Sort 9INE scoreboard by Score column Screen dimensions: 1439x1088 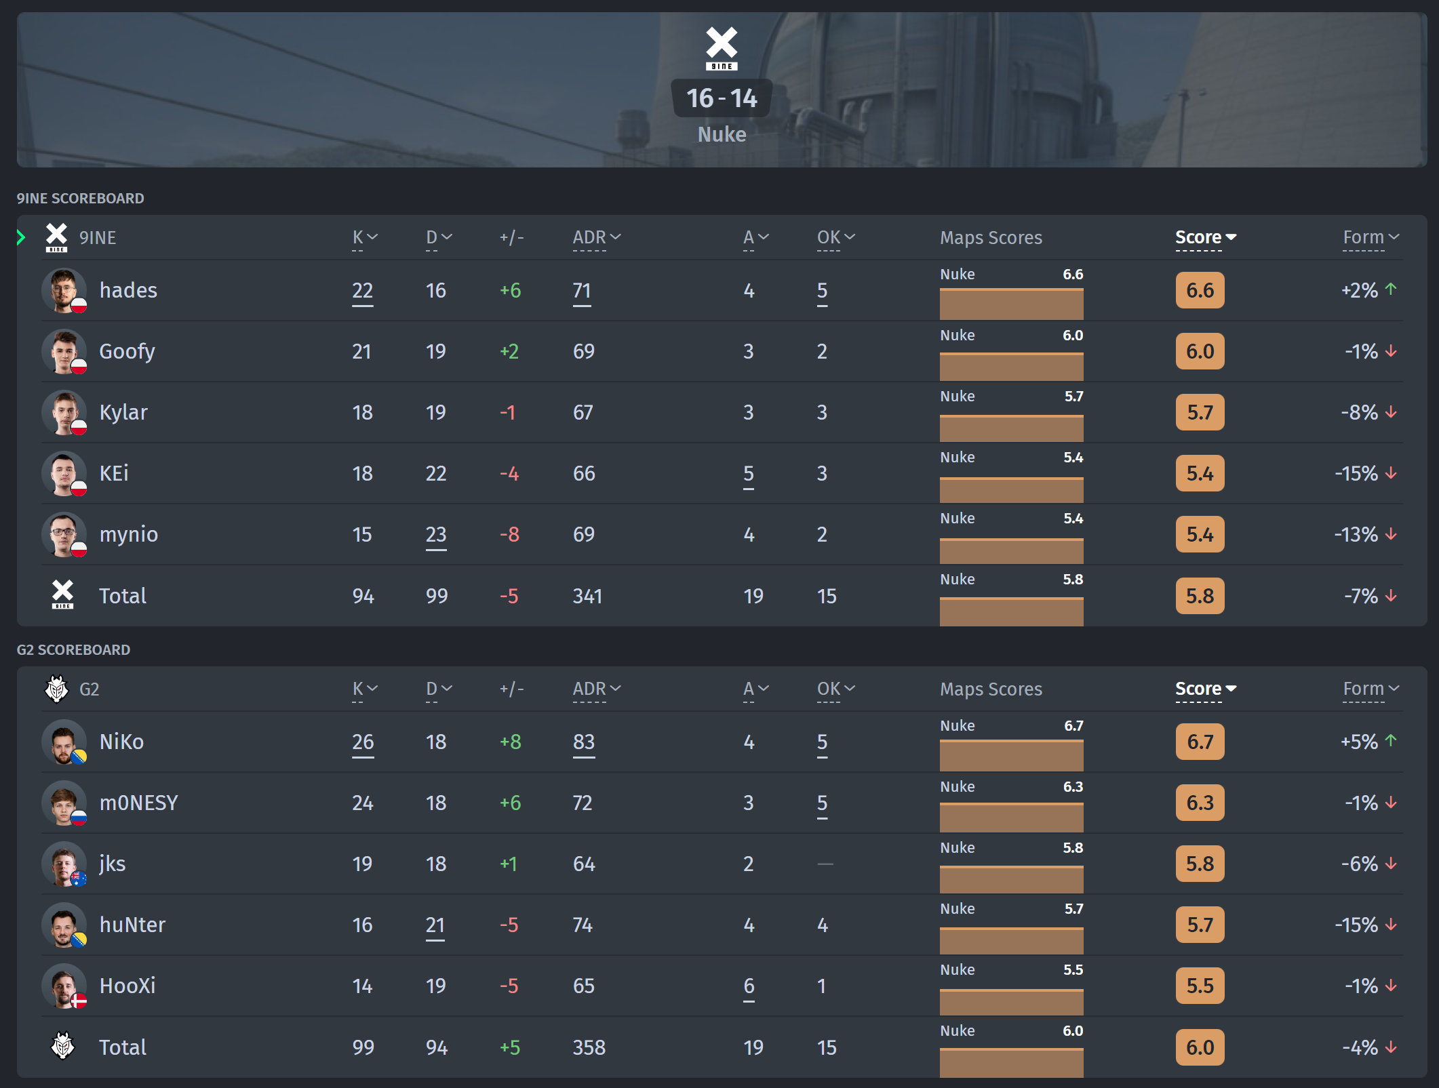[1206, 238]
